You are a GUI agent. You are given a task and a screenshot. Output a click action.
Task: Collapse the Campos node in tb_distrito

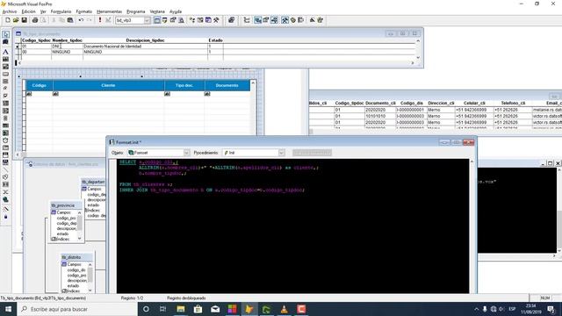pos(64,264)
